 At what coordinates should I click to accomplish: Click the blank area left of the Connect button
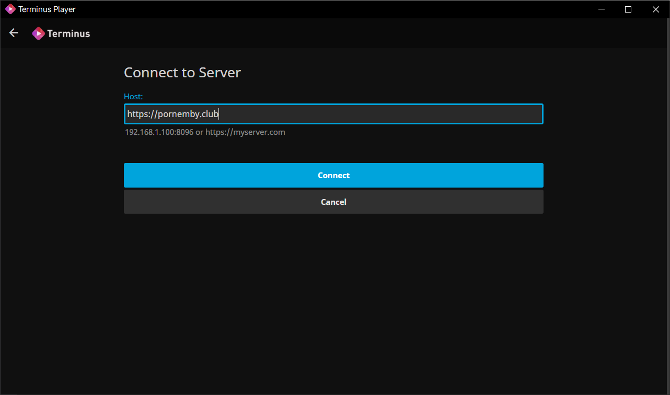[62, 176]
